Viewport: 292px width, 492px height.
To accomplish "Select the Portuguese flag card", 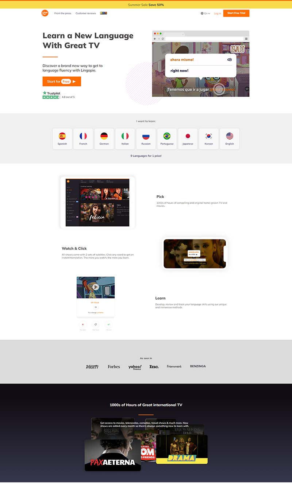I will 167,139.
